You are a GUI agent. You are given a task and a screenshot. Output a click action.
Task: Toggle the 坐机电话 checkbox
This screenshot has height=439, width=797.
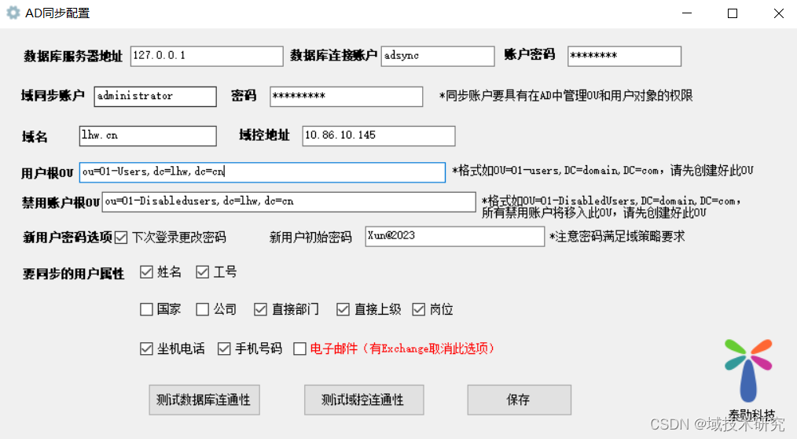point(146,349)
